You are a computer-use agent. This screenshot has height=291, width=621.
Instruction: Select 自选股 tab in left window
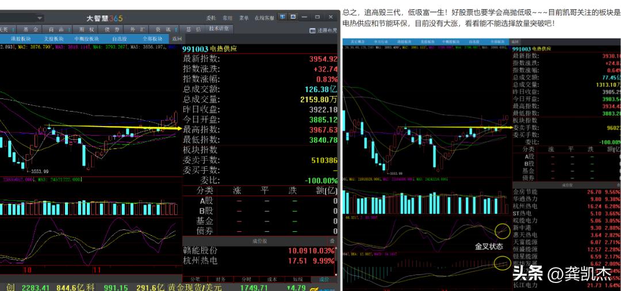point(120,39)
